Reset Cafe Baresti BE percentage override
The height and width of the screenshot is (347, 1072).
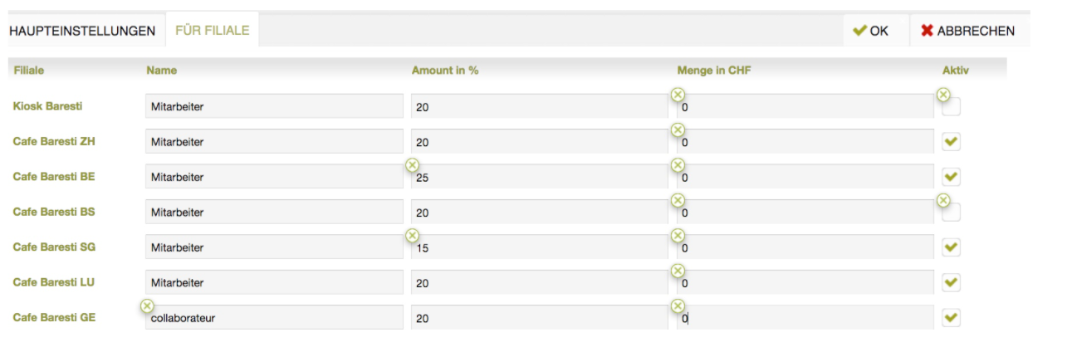pyautogui.click(x=412, y=165)
